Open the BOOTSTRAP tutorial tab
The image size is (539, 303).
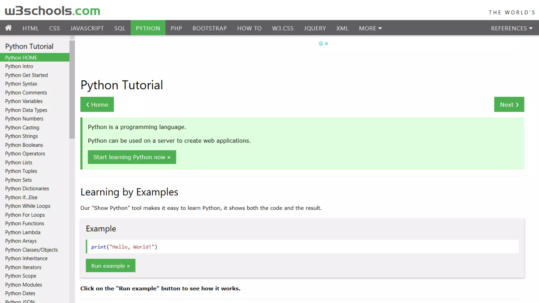pos(209,28)
